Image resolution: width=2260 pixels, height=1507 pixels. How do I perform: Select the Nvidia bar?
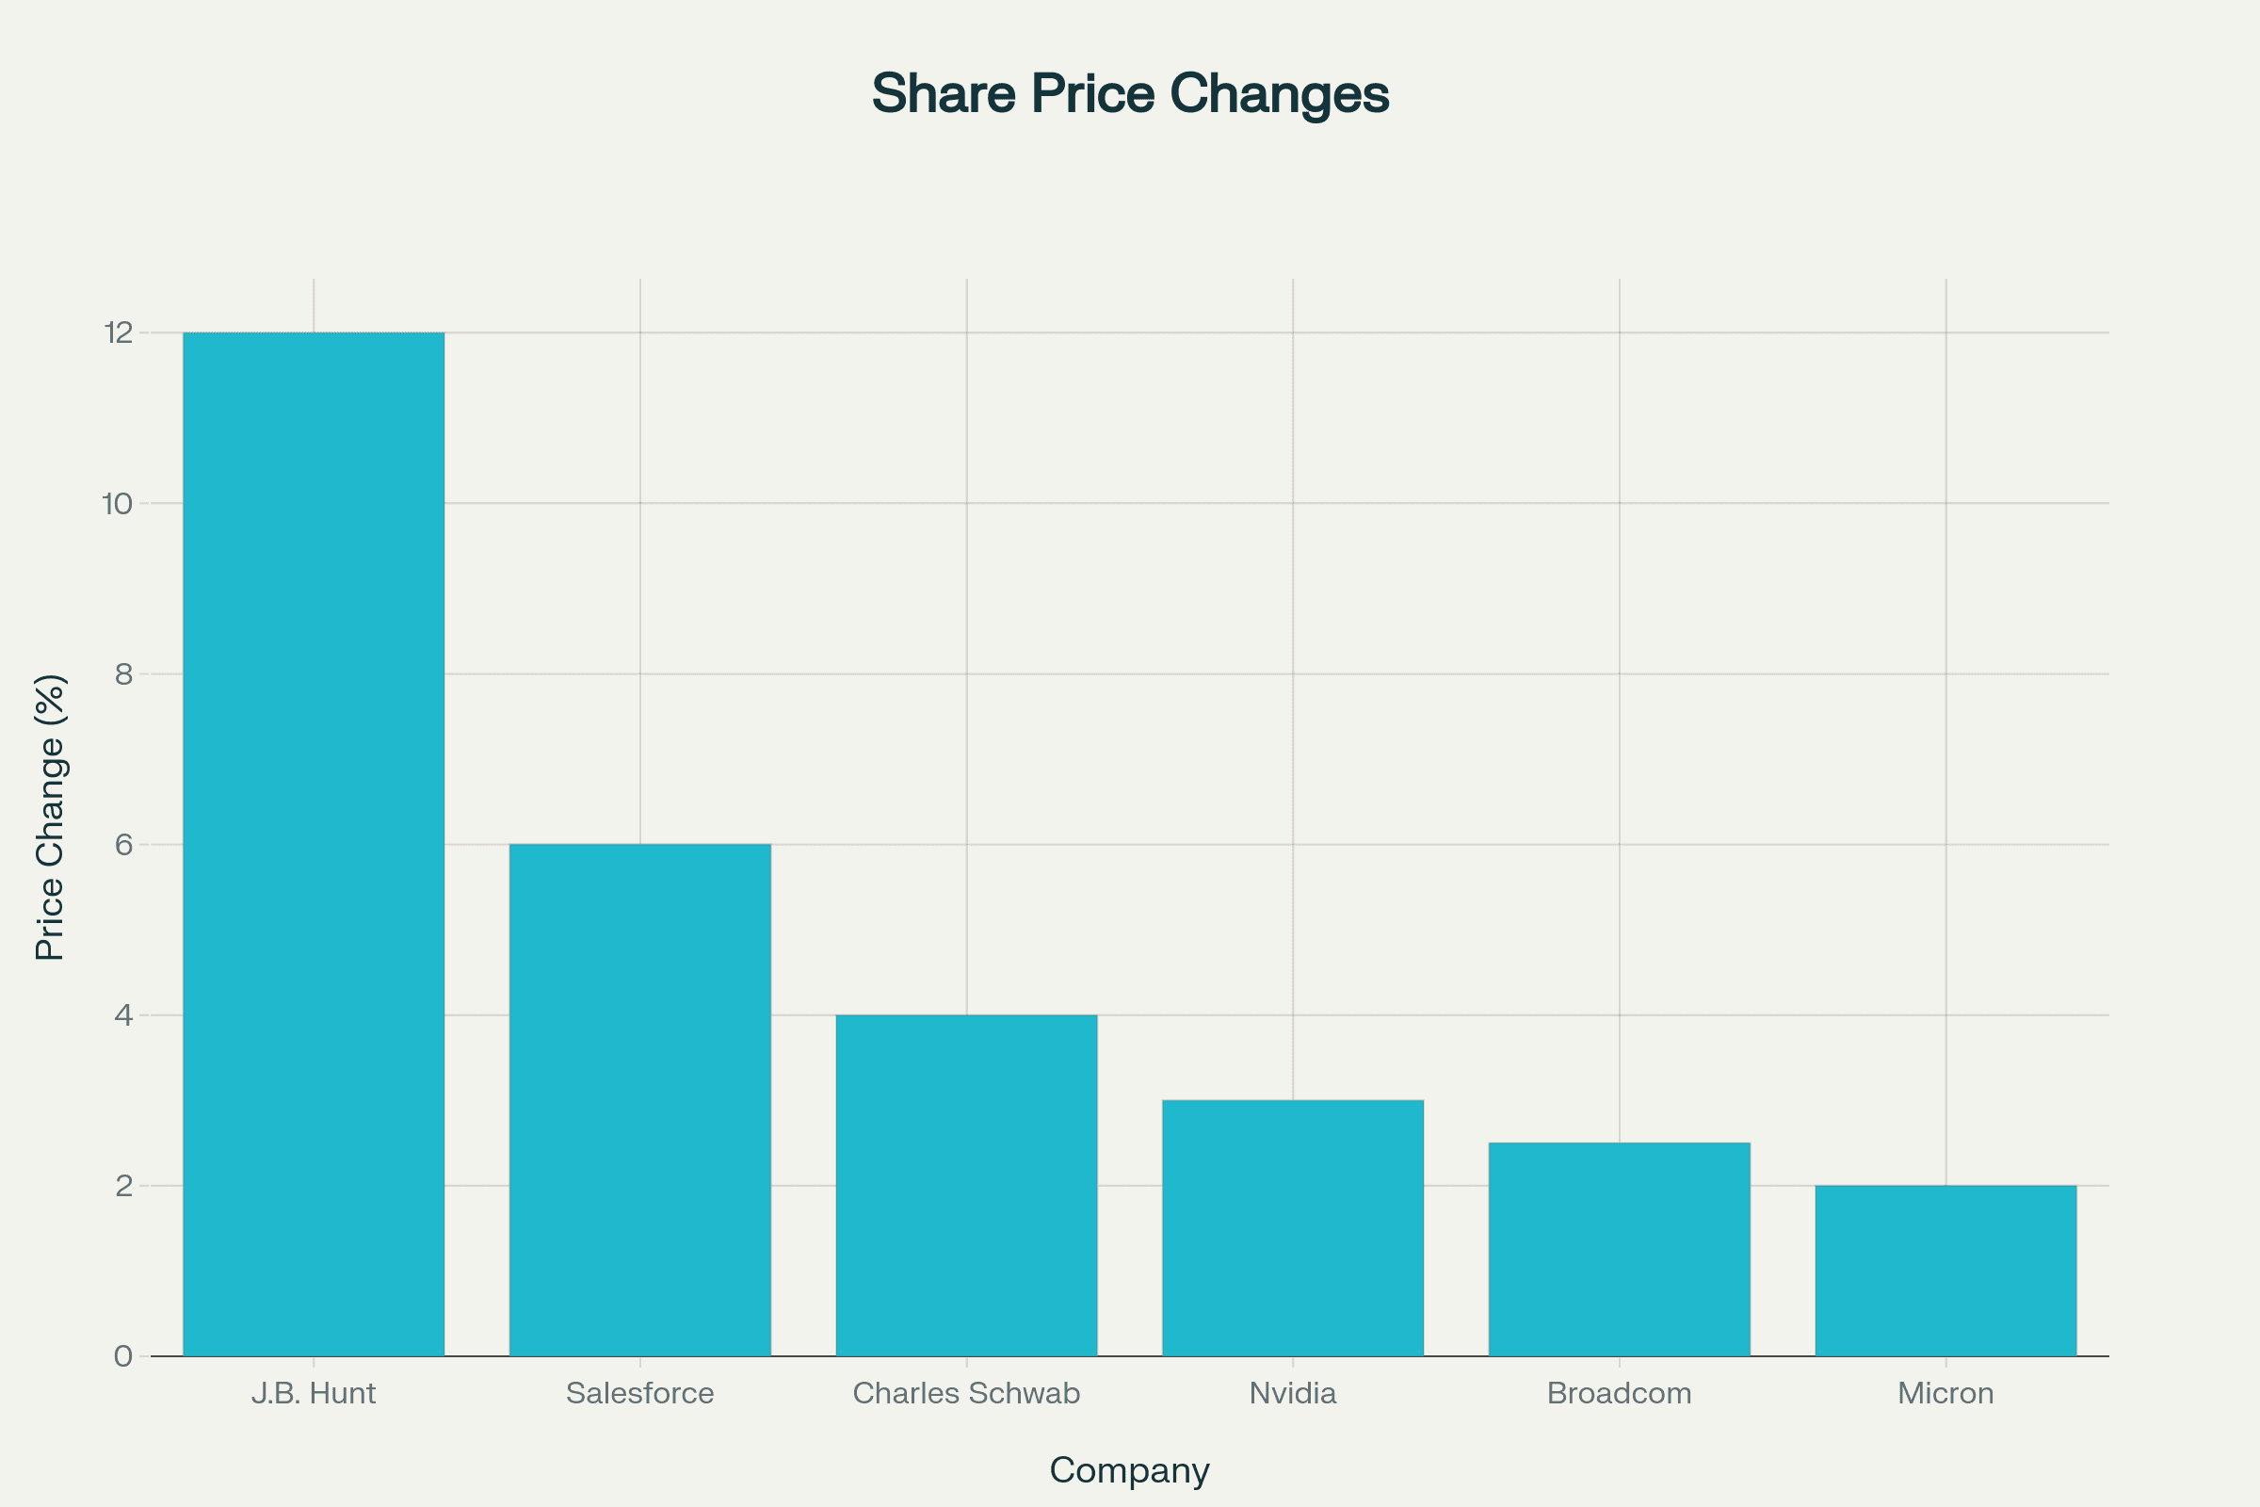(1292, 1227)
